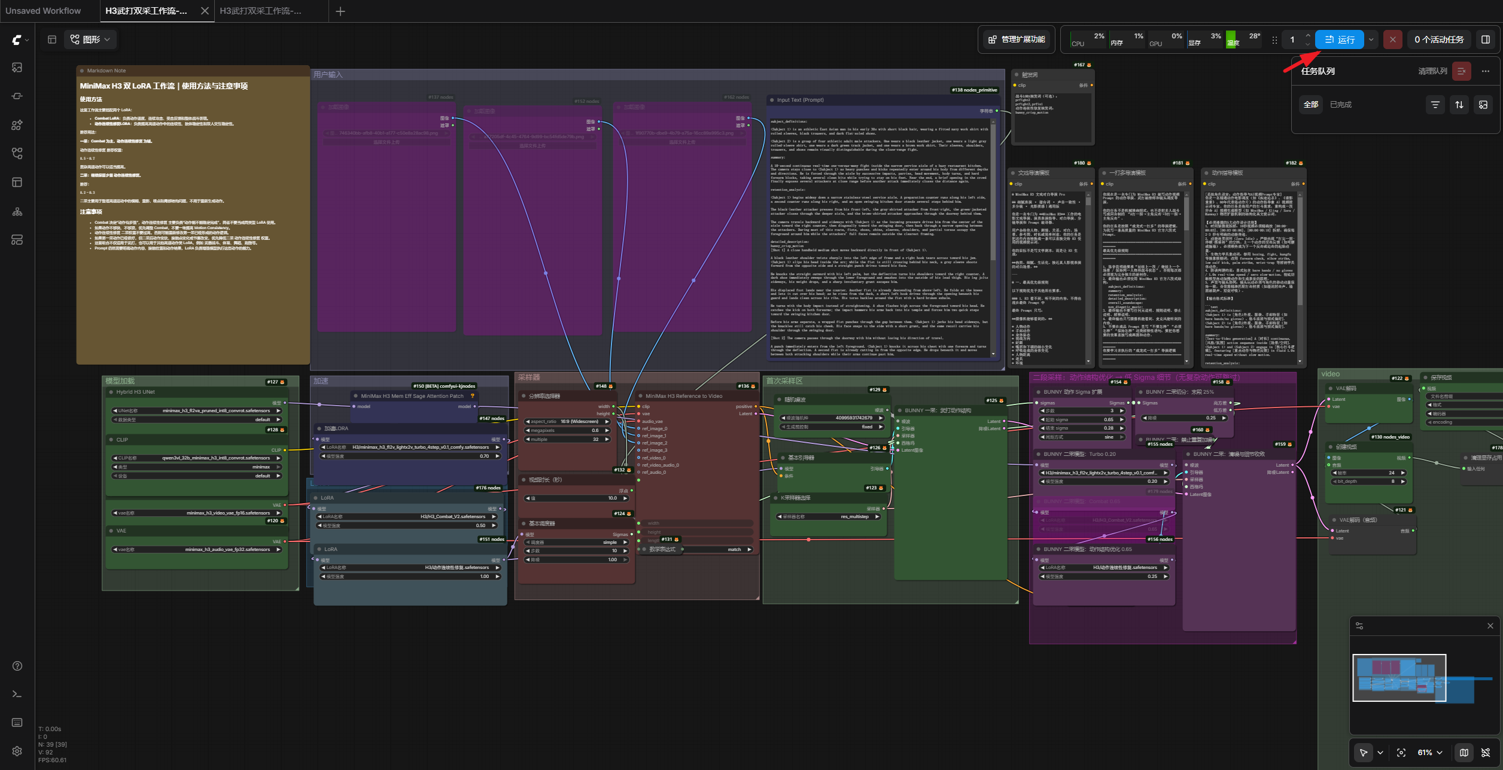Open the 61% zoom level dropdown
1503x770 pixels.
[1430, 753]
